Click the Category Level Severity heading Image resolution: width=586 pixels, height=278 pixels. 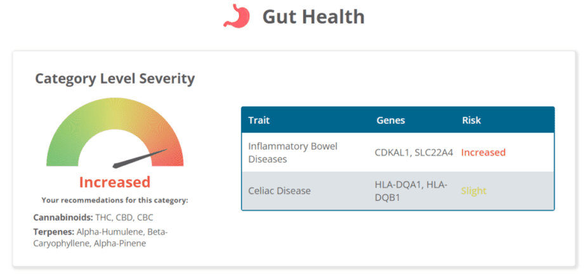[x=115, y=79]
